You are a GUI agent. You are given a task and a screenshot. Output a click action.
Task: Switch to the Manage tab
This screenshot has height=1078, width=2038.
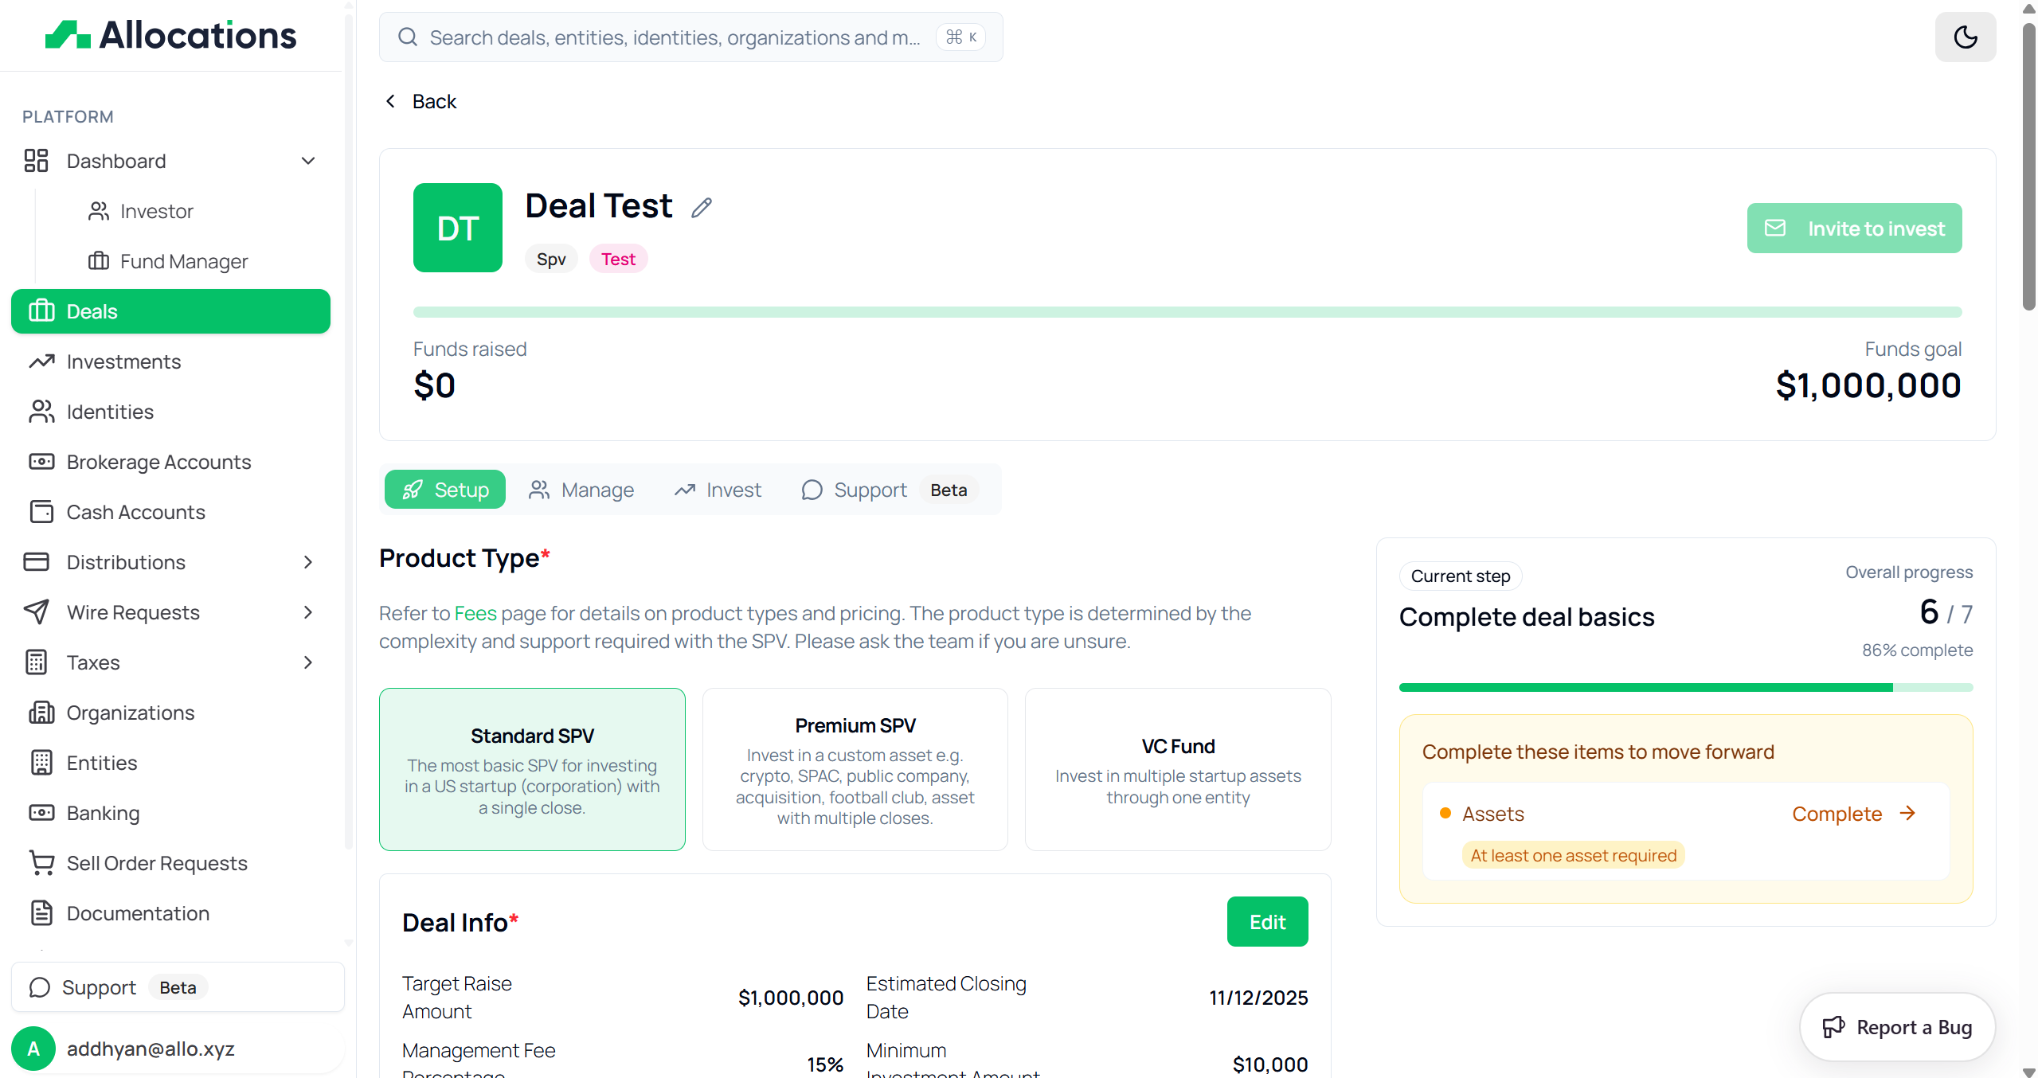click(581, 490)
